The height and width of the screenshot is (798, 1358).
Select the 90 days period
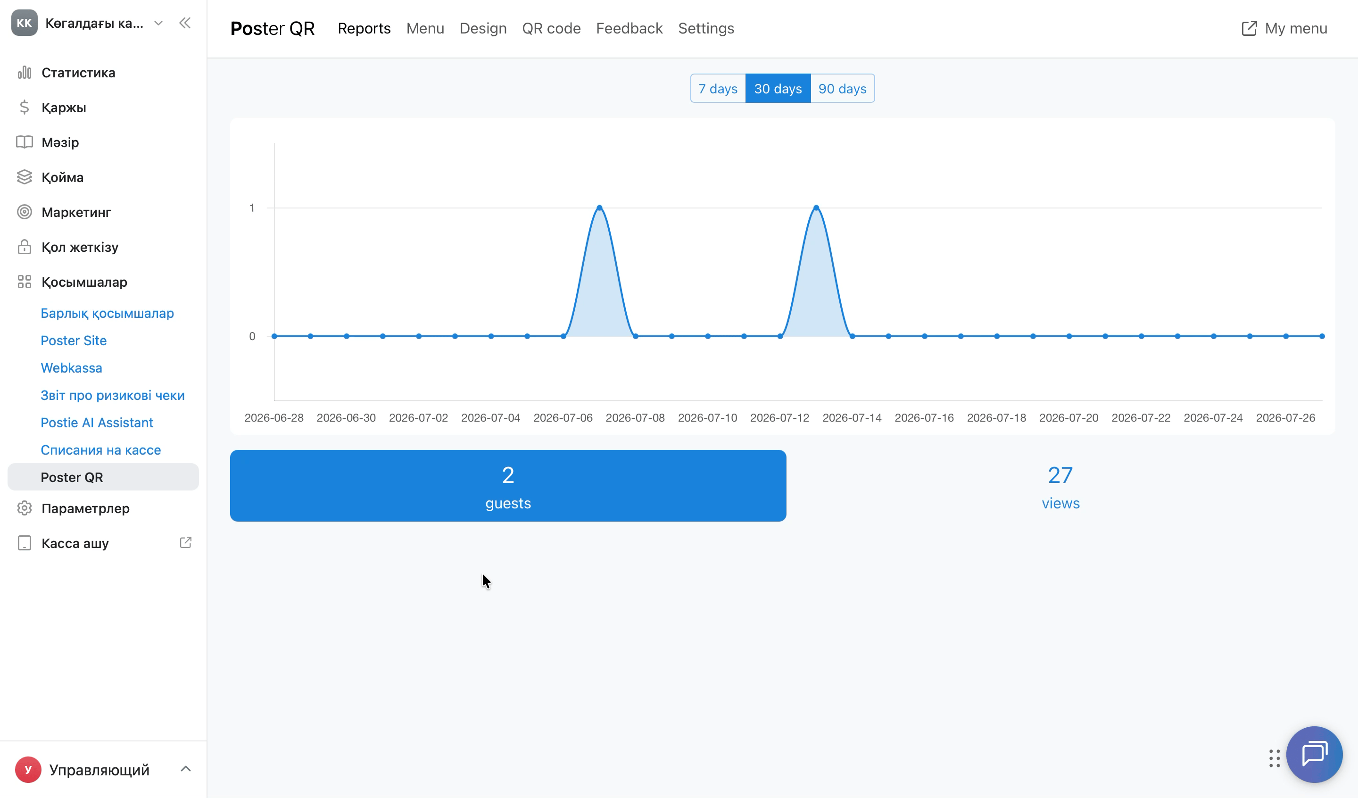point(842,88)
